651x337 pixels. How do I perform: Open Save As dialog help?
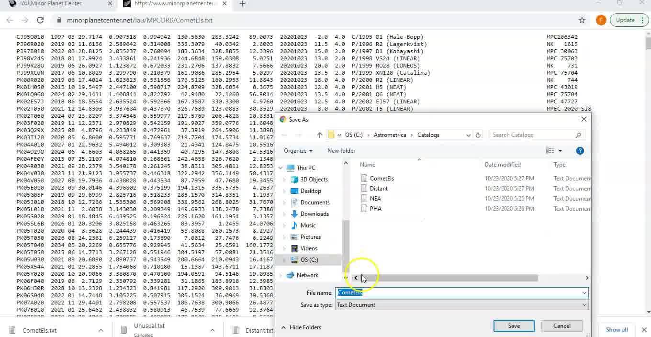[x=580, y=151]
